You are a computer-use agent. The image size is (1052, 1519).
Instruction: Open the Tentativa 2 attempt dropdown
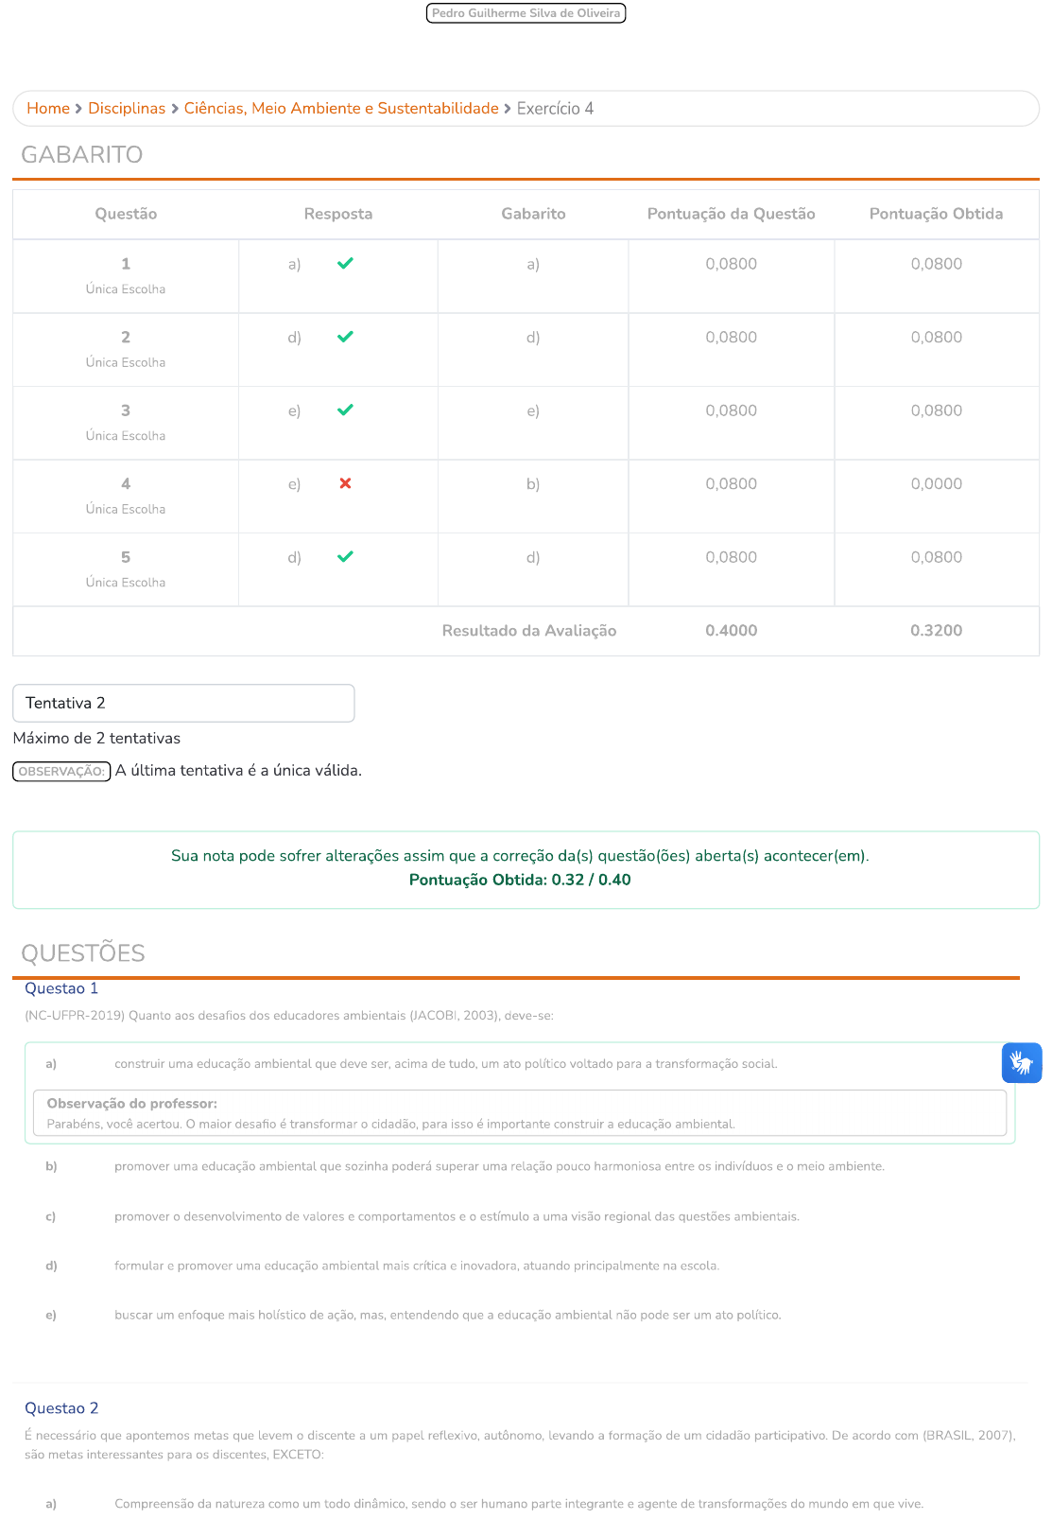(x=183, y=703)
